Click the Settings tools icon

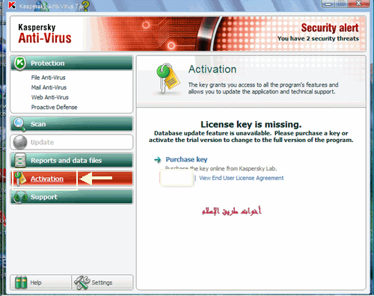[x=82, y=283]
